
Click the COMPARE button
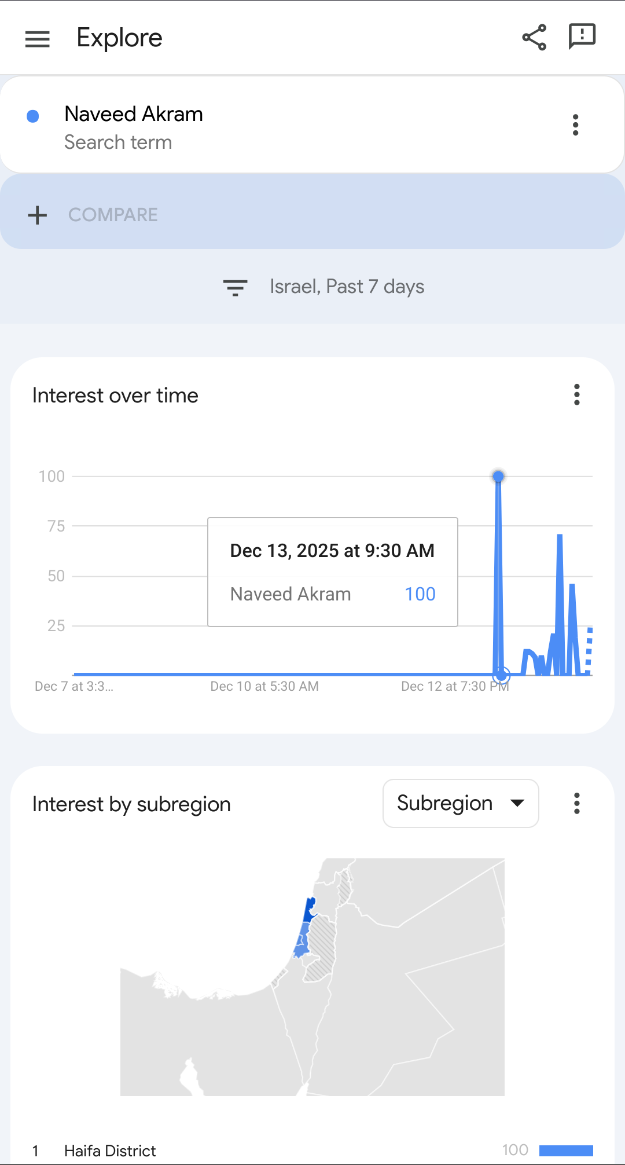click(x=113, y=215)
